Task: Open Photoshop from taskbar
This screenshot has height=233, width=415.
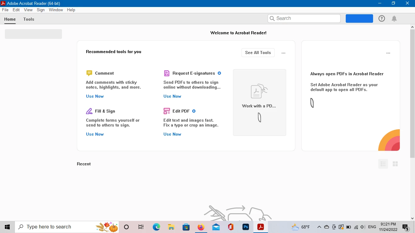Action: point(246,227)
